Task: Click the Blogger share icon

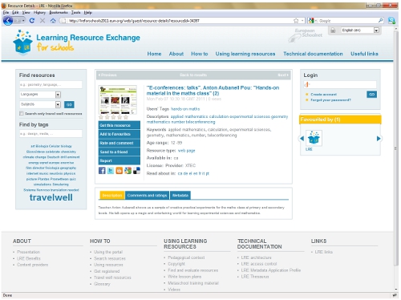Action: pyautogui.click(x=119, y=171)
